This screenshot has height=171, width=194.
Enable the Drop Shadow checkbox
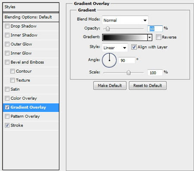[7, 26]
